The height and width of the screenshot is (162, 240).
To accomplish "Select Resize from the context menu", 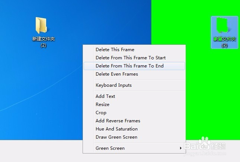I will [134, 105].
